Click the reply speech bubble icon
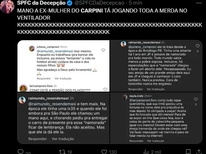The width and height of the screenshot is (206, 154). pos(20,152)
